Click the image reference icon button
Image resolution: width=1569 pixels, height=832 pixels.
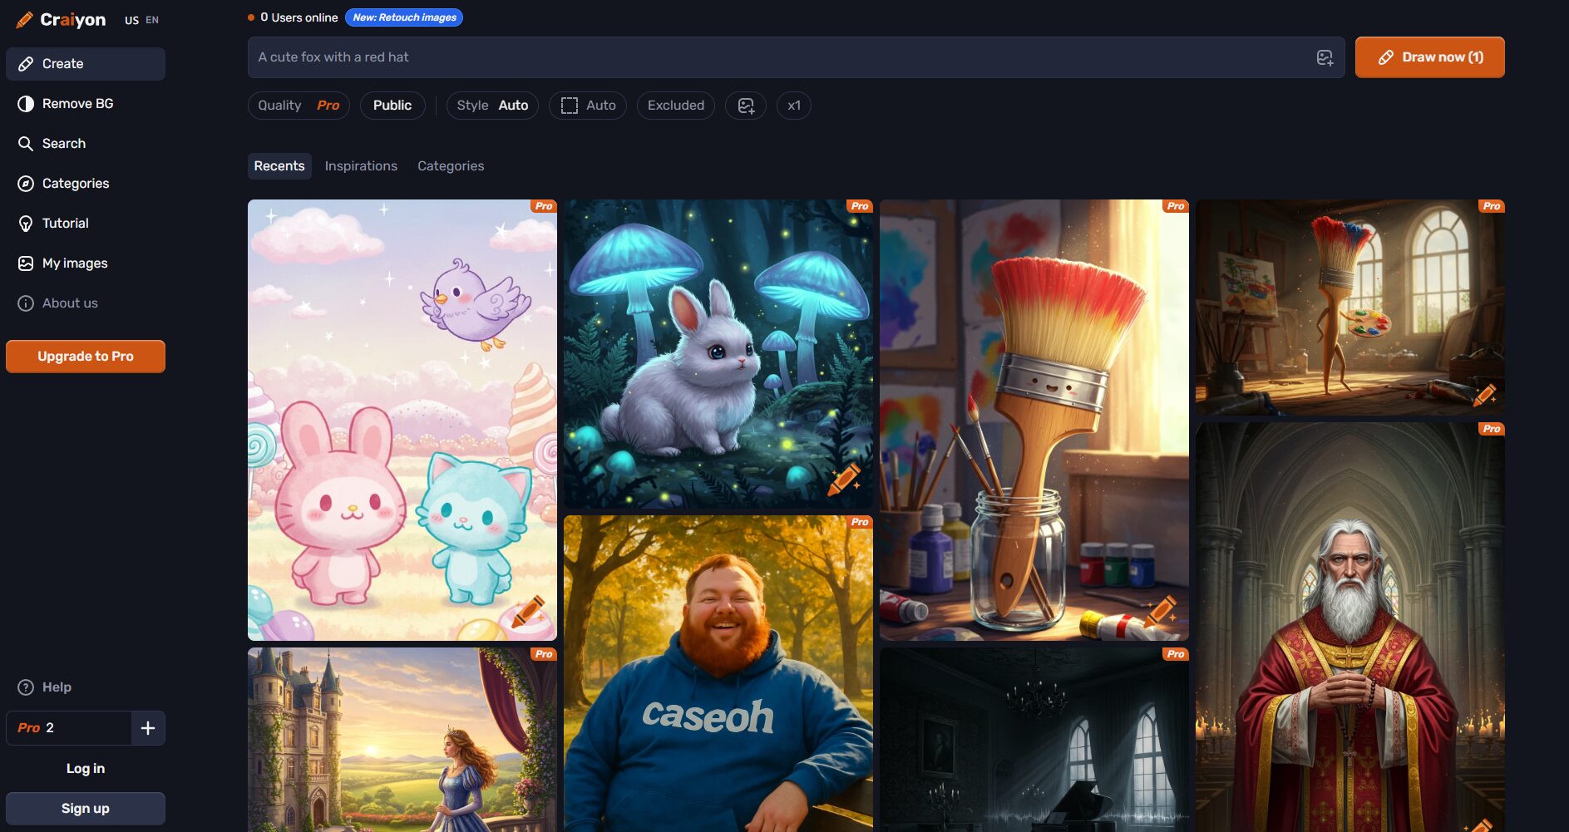coord(746,106)
